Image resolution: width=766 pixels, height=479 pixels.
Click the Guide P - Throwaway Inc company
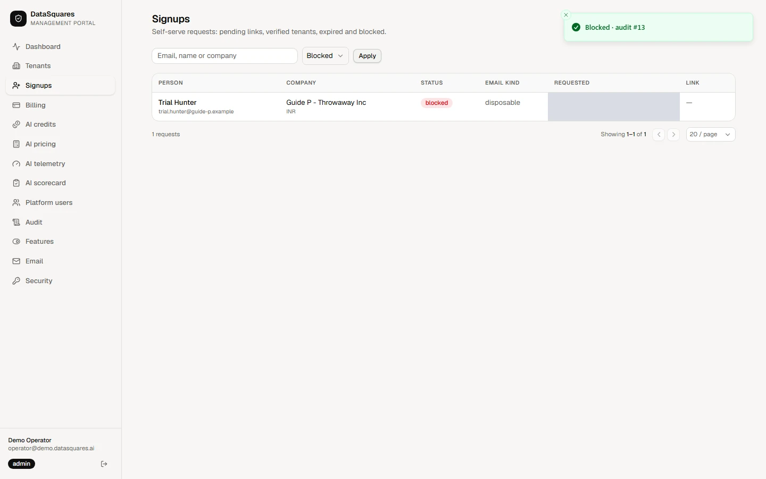point(326,103)
